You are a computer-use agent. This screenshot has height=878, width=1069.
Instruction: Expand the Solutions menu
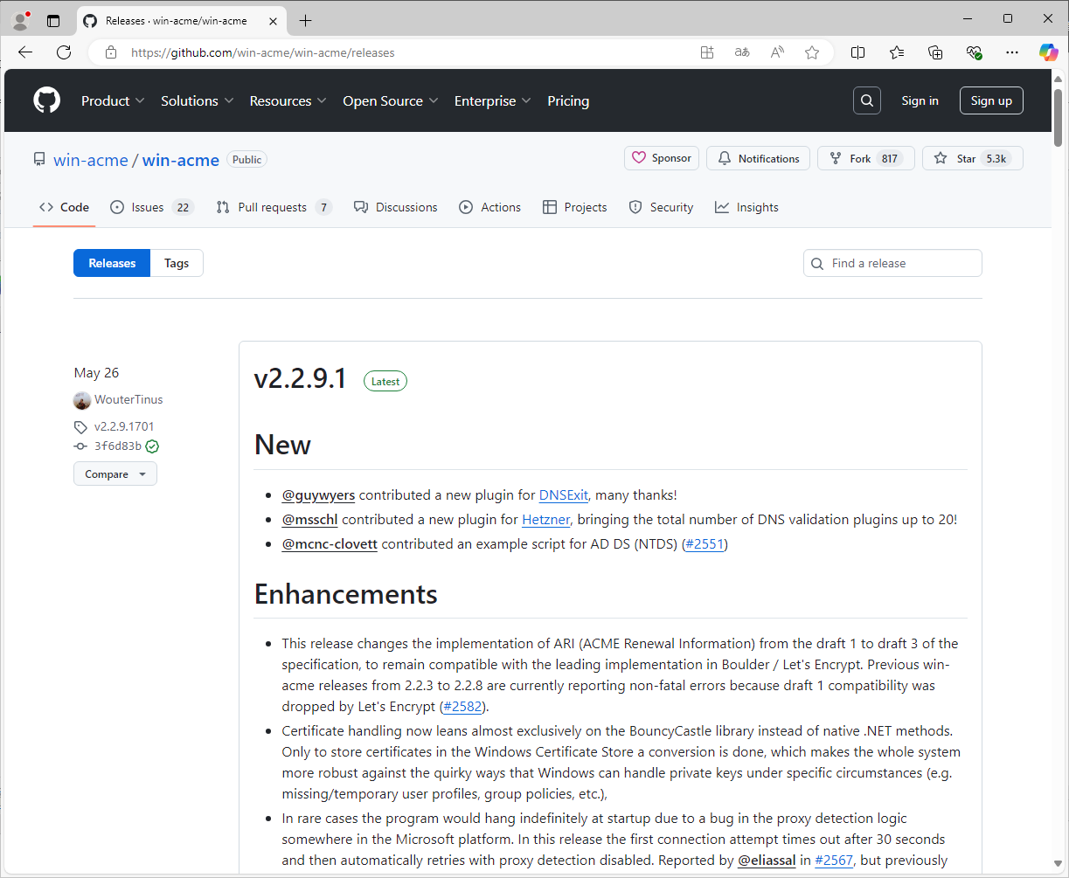click(x=197, y=101)
